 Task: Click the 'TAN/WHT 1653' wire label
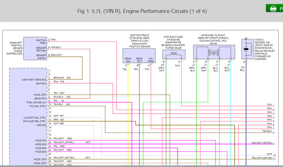[62, 161]
